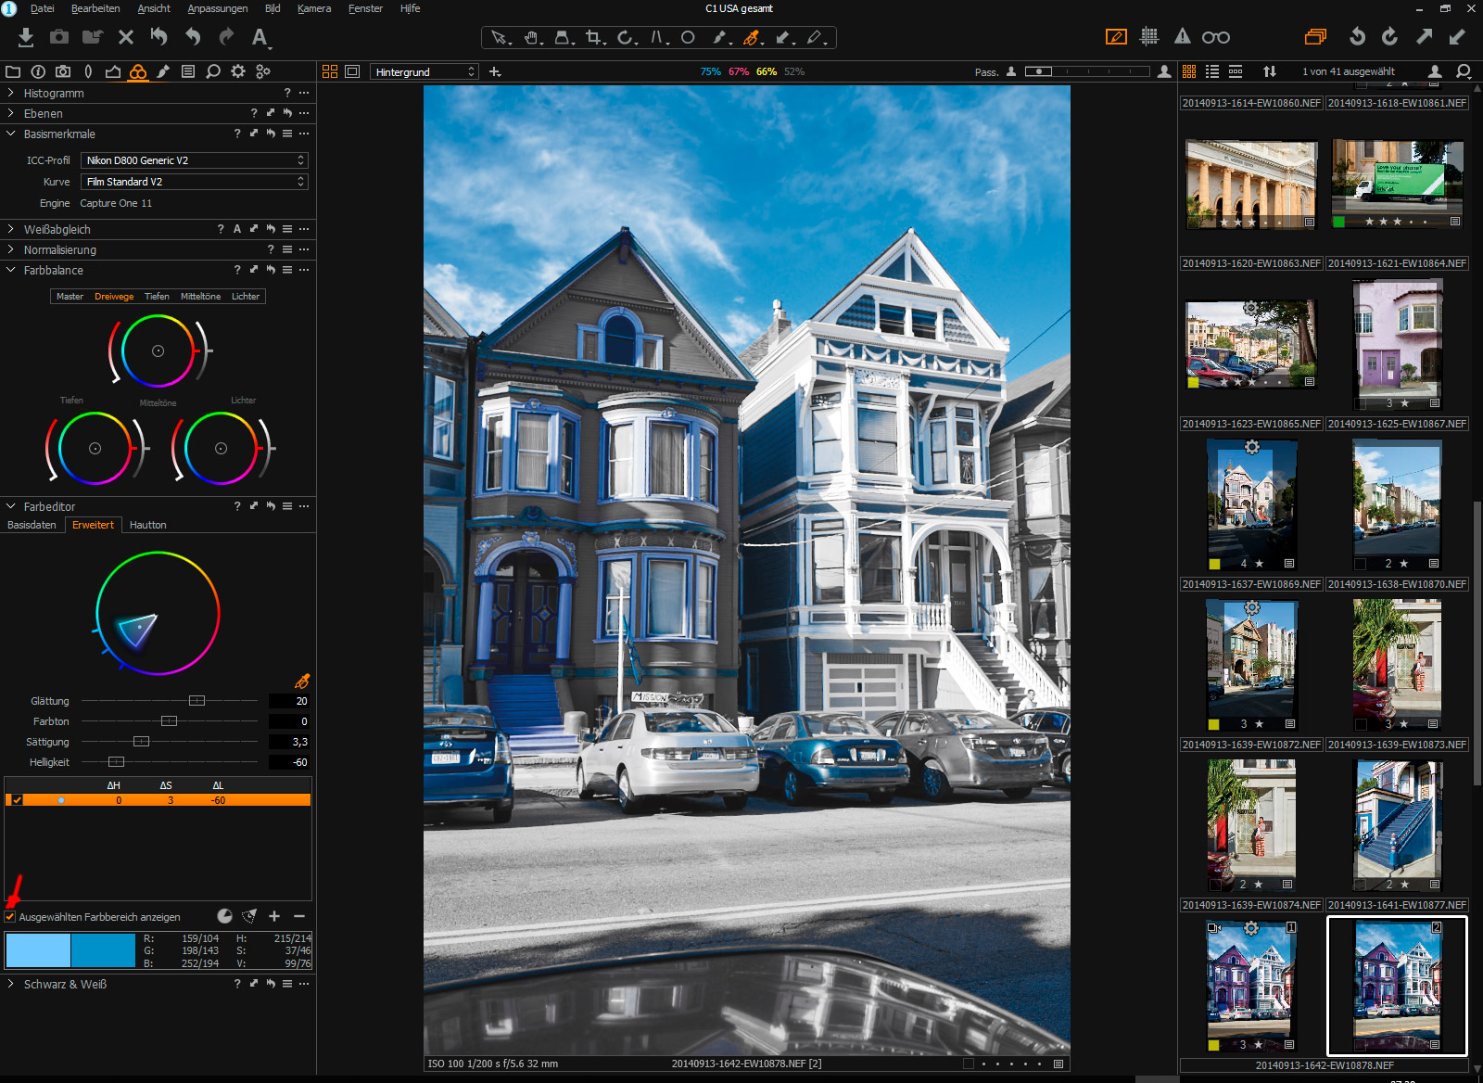Expand the Histogramm panel
The image size is (1483, 1083).
tap(10, 93)
